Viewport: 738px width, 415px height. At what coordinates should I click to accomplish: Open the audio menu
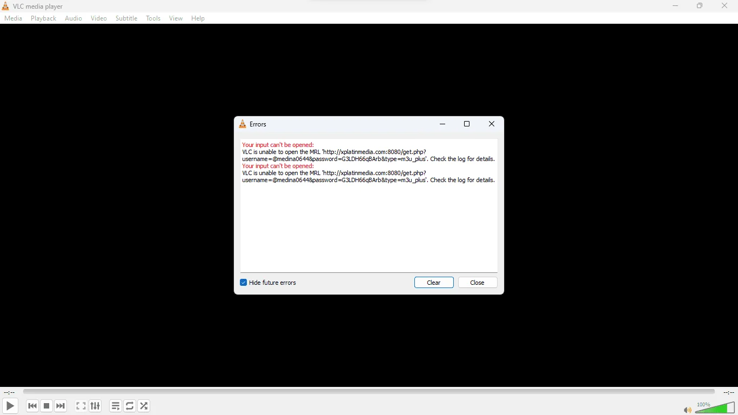coord(73,18)
